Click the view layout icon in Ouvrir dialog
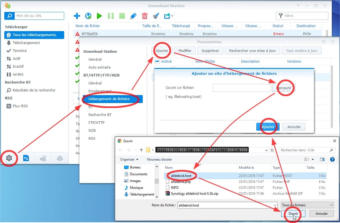The image size is (340, 223). pos(306,159)
